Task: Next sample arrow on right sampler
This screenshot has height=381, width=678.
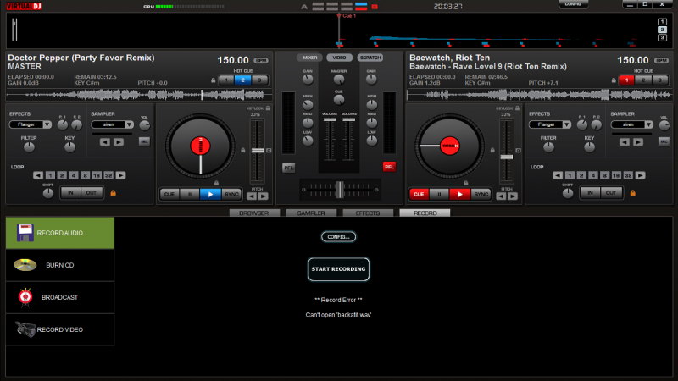Action: coord(638,141)
